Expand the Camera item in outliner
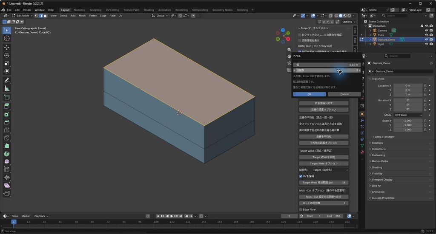This screenshot has height=234, width=436. pyautogui.click(x=370, y=31)
